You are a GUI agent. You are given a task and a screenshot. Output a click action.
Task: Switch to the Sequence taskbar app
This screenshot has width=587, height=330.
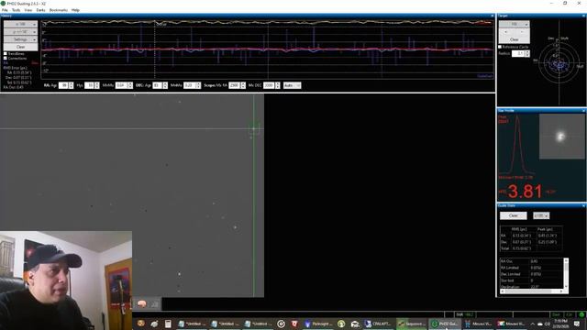coord(412,324)
